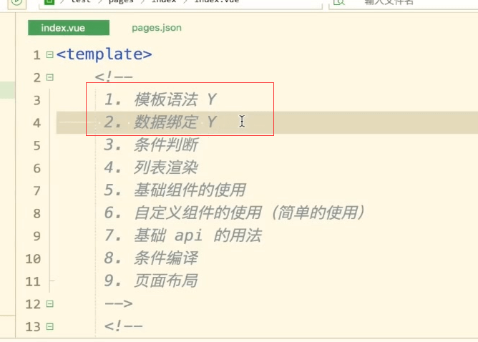
Task: Click the line '9. 页面布局'
Action: coord(151,280)
